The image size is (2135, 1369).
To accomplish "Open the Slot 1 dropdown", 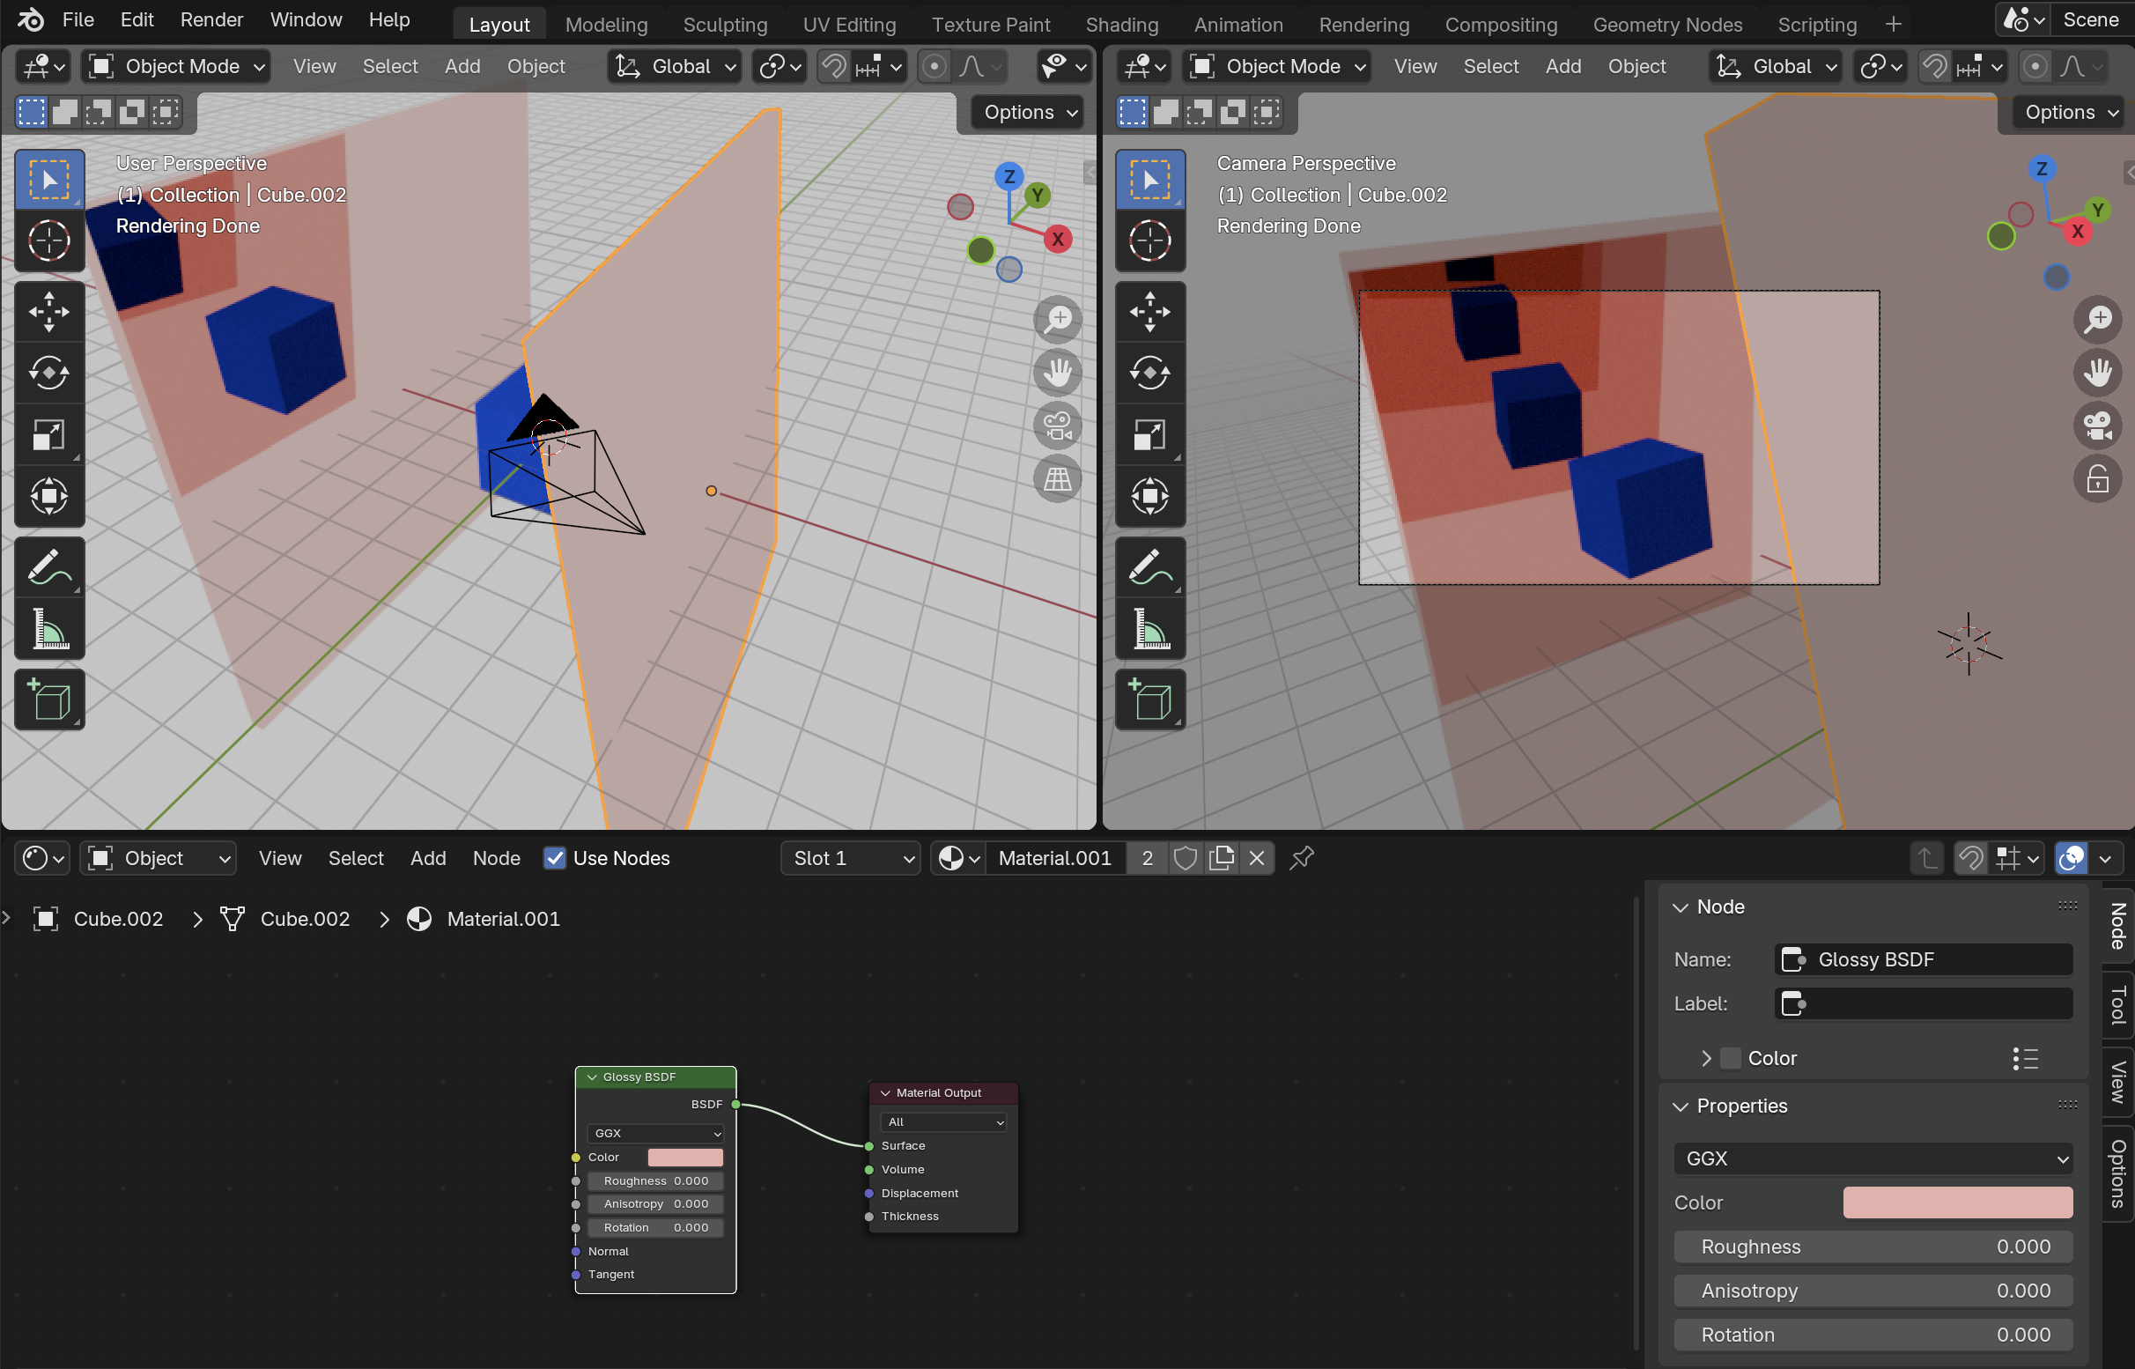I will [x=851, y=858].
